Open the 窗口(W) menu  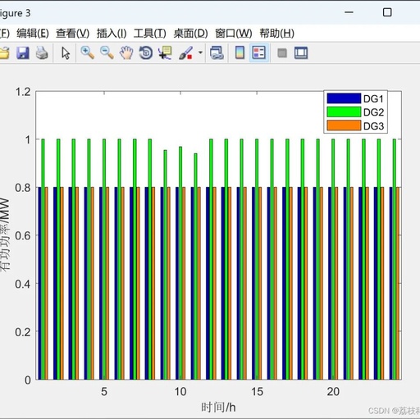[234, 34]
